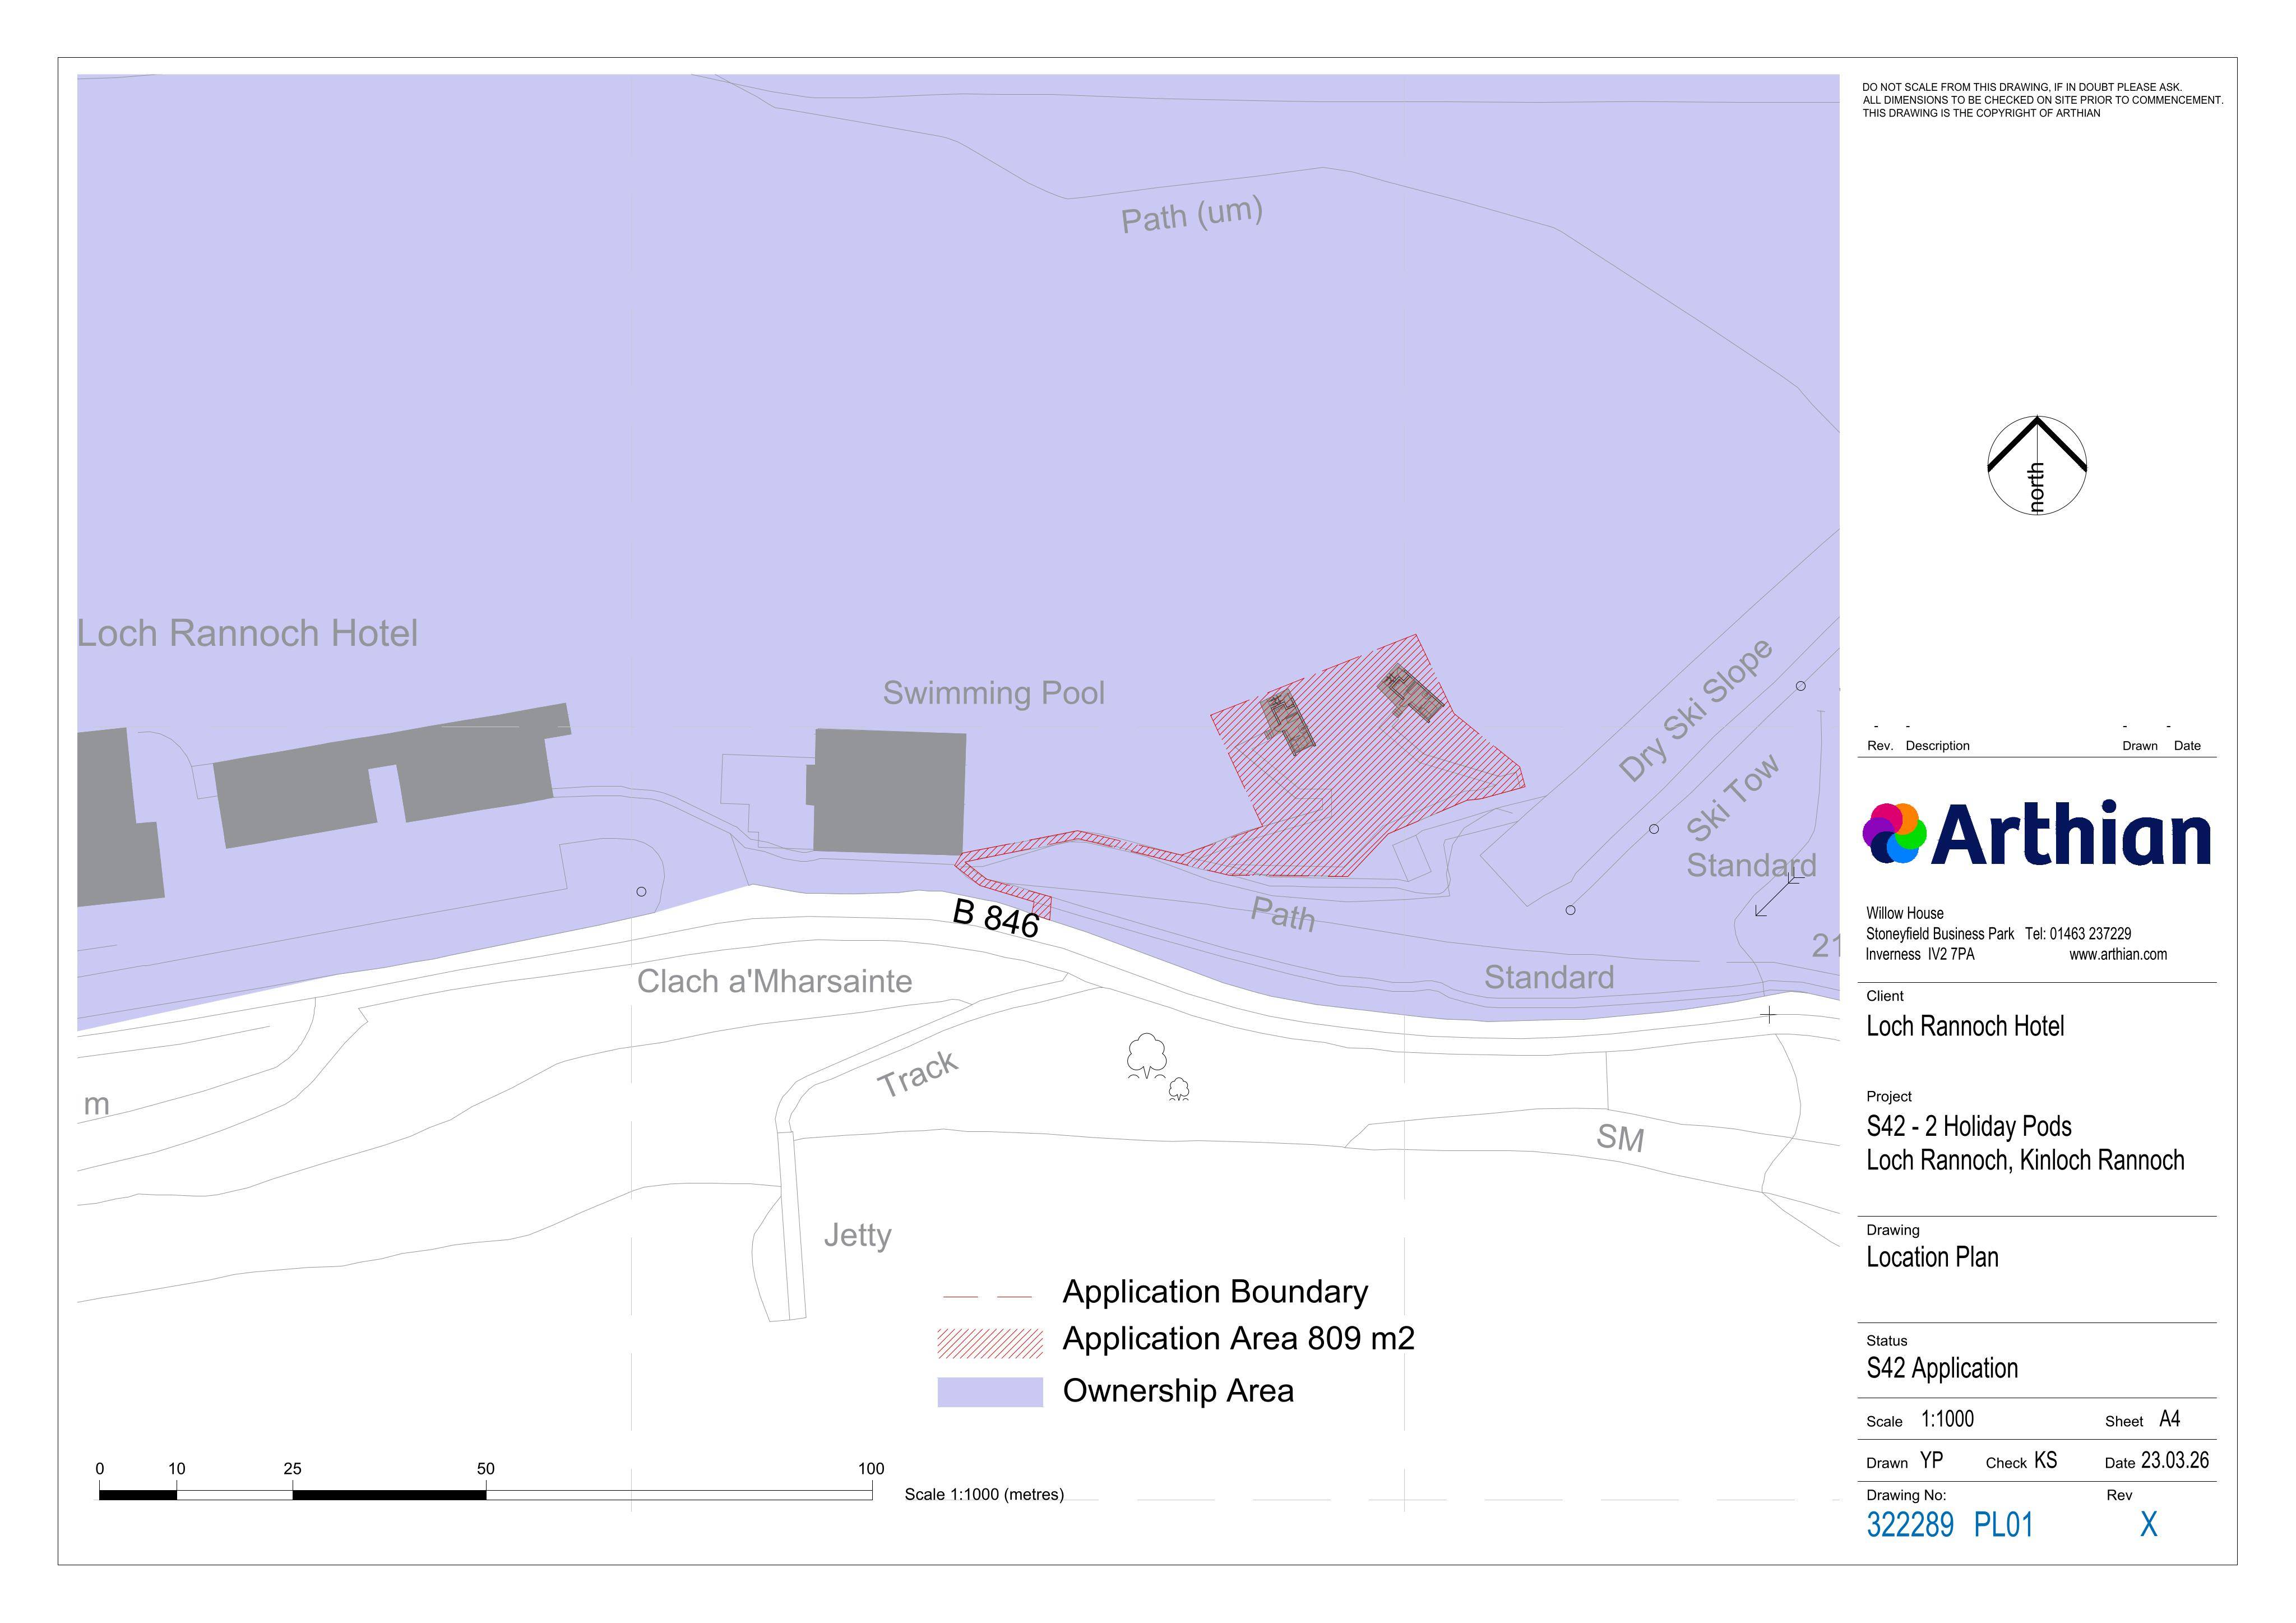The height and width of the screenshot is (1623, 2296).
Task: Click the revision letter 'X'
Action: [x=2148, y=1525]
